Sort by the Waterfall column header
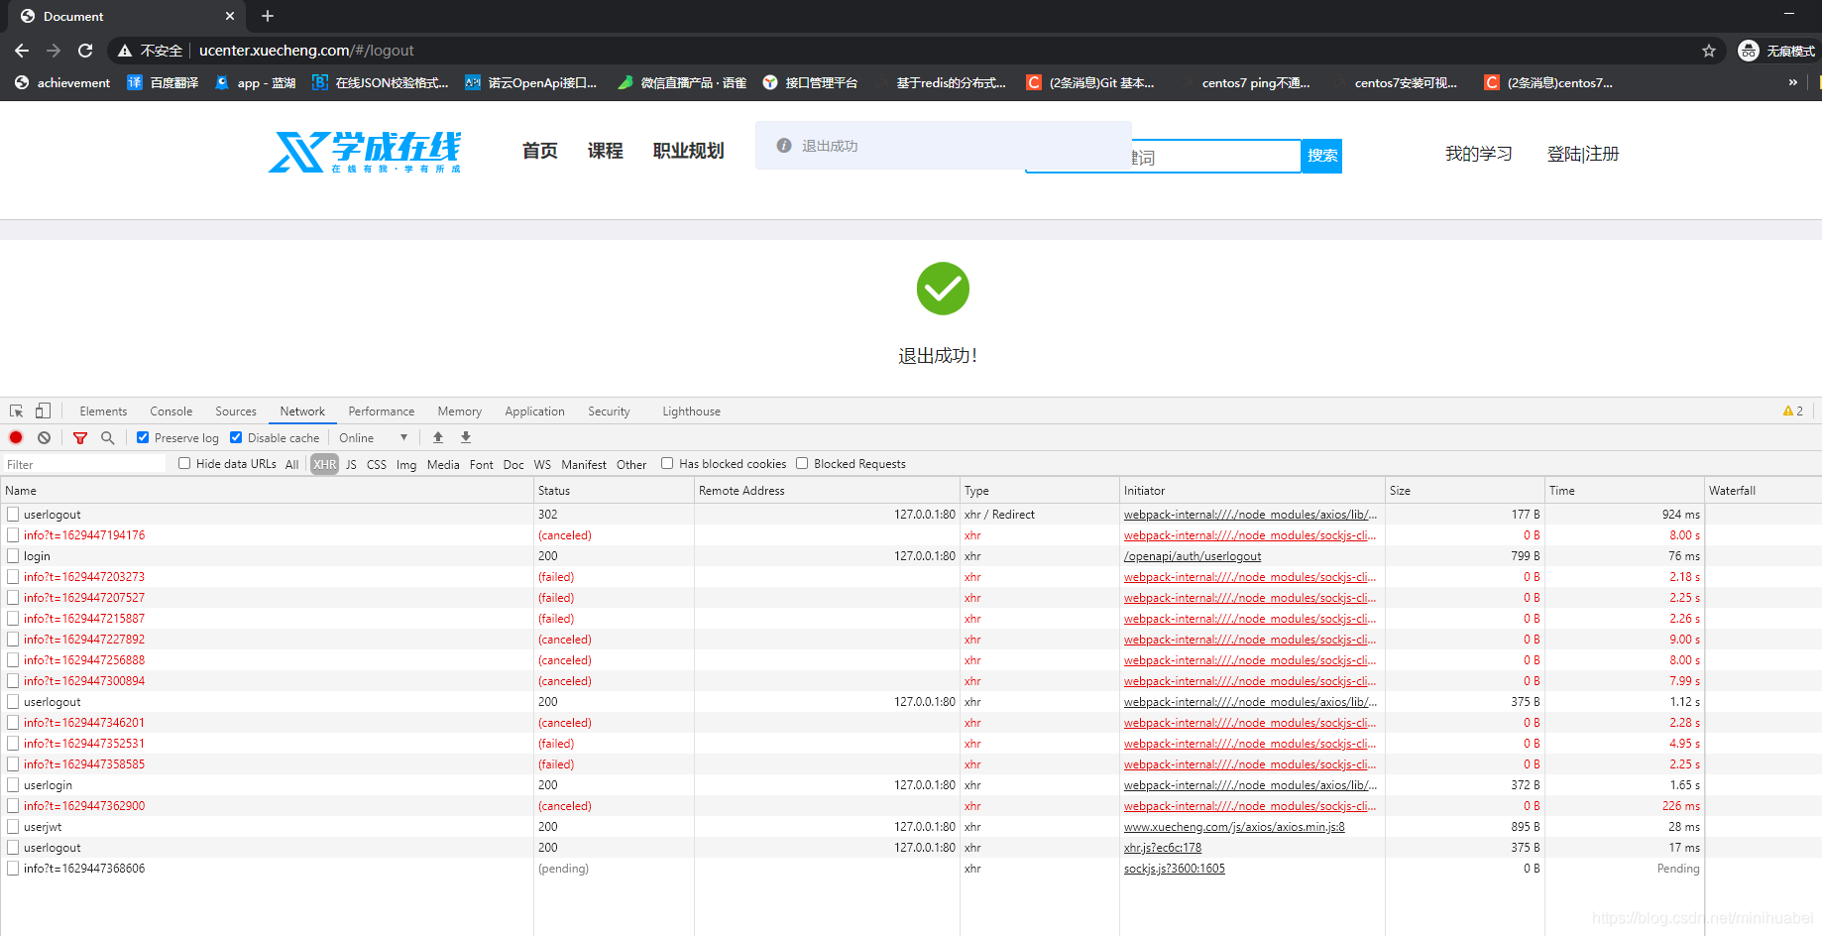Screen dimensions: 1822x936 point(1763,490)
